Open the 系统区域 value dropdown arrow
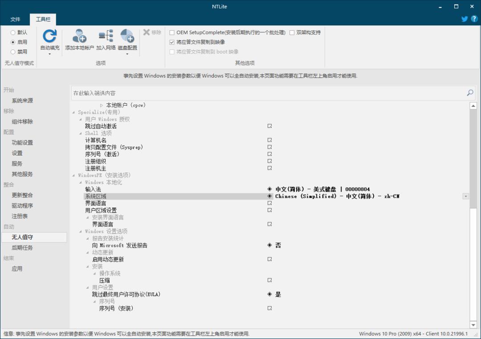The height and width of the screenshot is (339, 481). pos(466,196)
